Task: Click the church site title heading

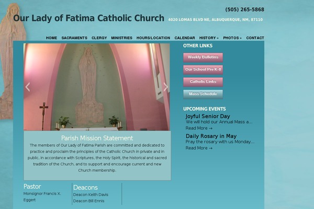Action: click(89, 18)
